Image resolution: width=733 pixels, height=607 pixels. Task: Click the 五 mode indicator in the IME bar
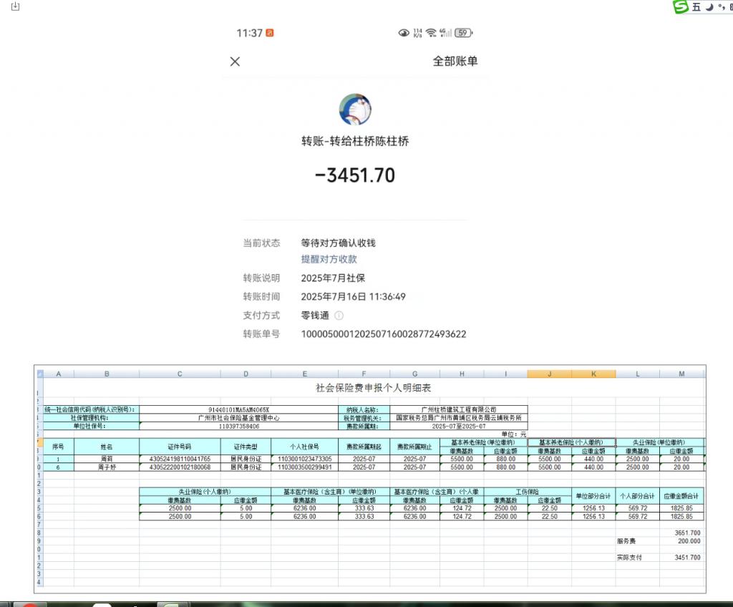696,7
